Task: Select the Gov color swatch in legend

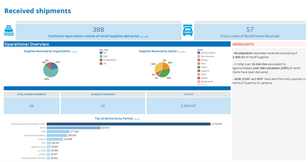Action: point(101,53)
